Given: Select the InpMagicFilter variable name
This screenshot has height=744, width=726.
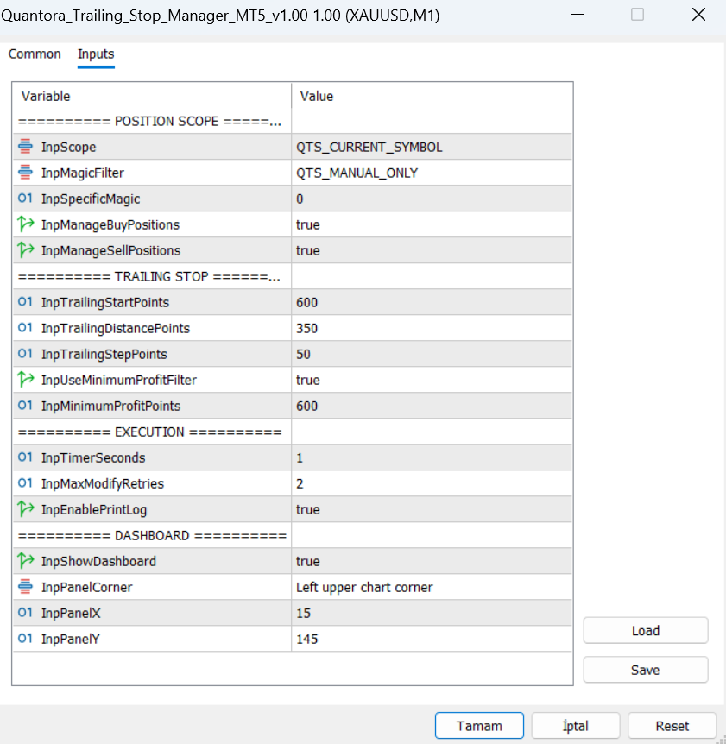Looking at the screenshot, I should (83, 173).
